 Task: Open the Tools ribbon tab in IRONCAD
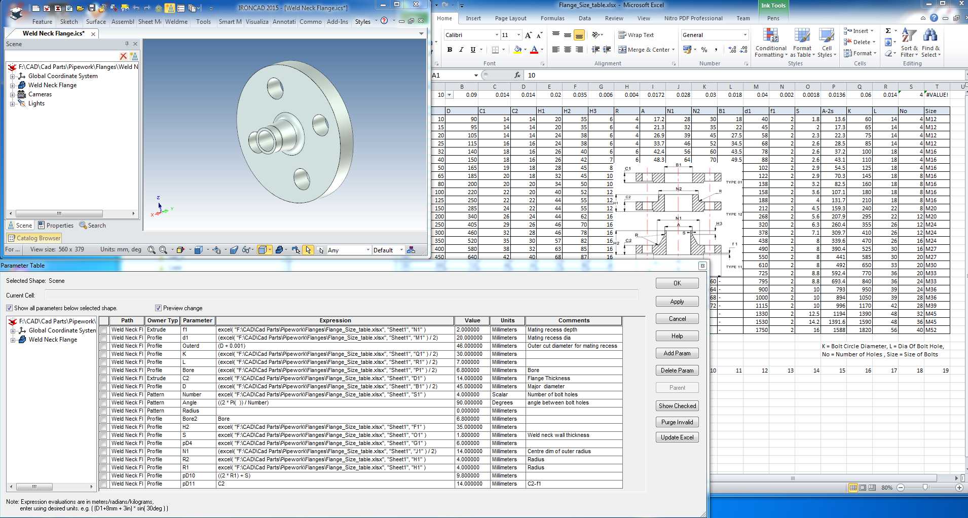pos(203,22)
